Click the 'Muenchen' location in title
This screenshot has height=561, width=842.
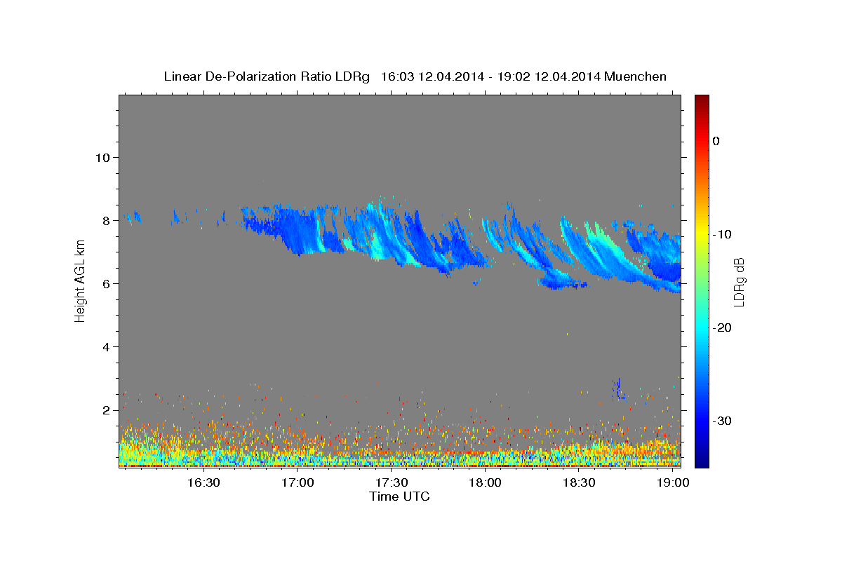(x=636, y=76)
